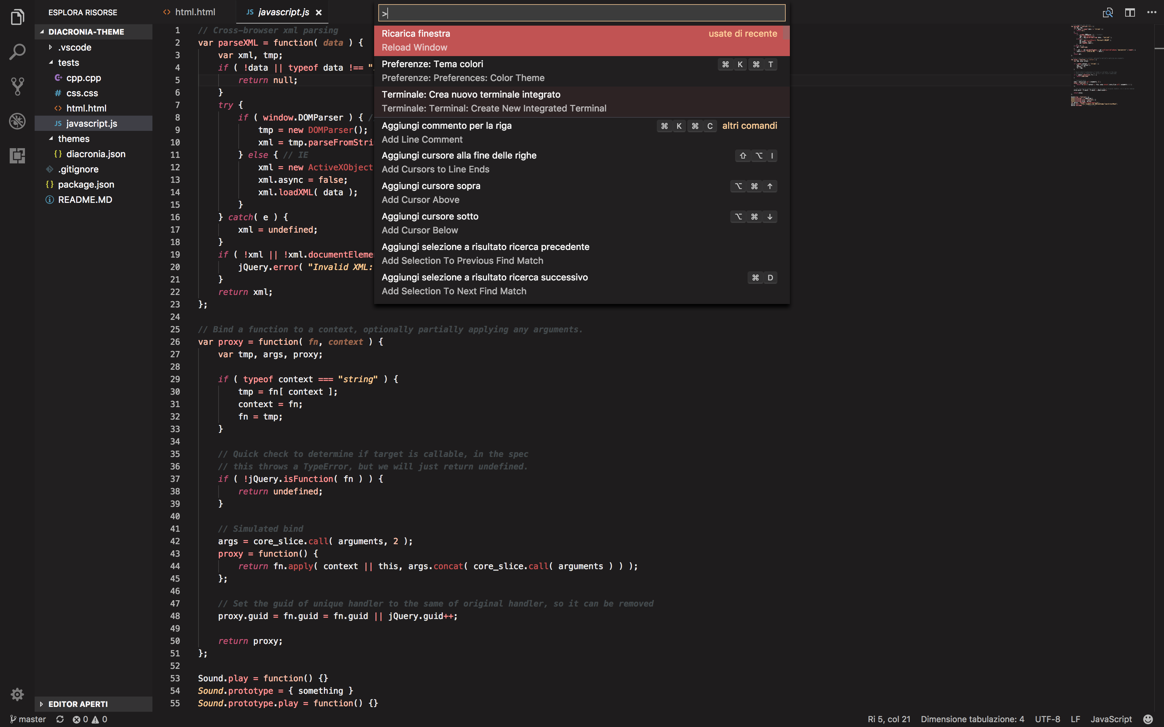Click the feedback smiley icon

coord(1148,719)
